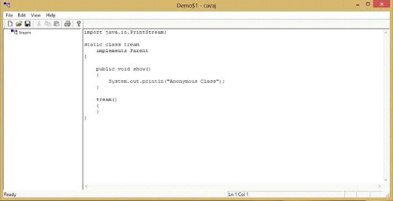Maximize the cavaj window

tap(368, 4)
